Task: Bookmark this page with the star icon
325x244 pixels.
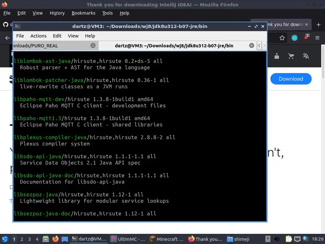Action: pos(282,38)
